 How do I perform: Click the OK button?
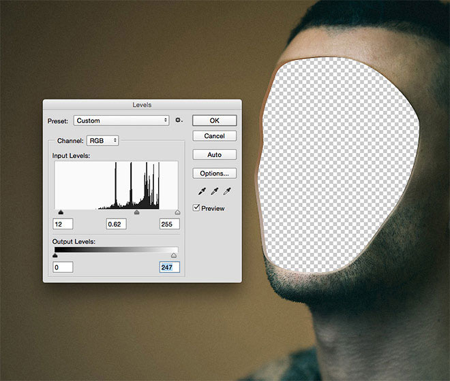(x=214, y=120)
